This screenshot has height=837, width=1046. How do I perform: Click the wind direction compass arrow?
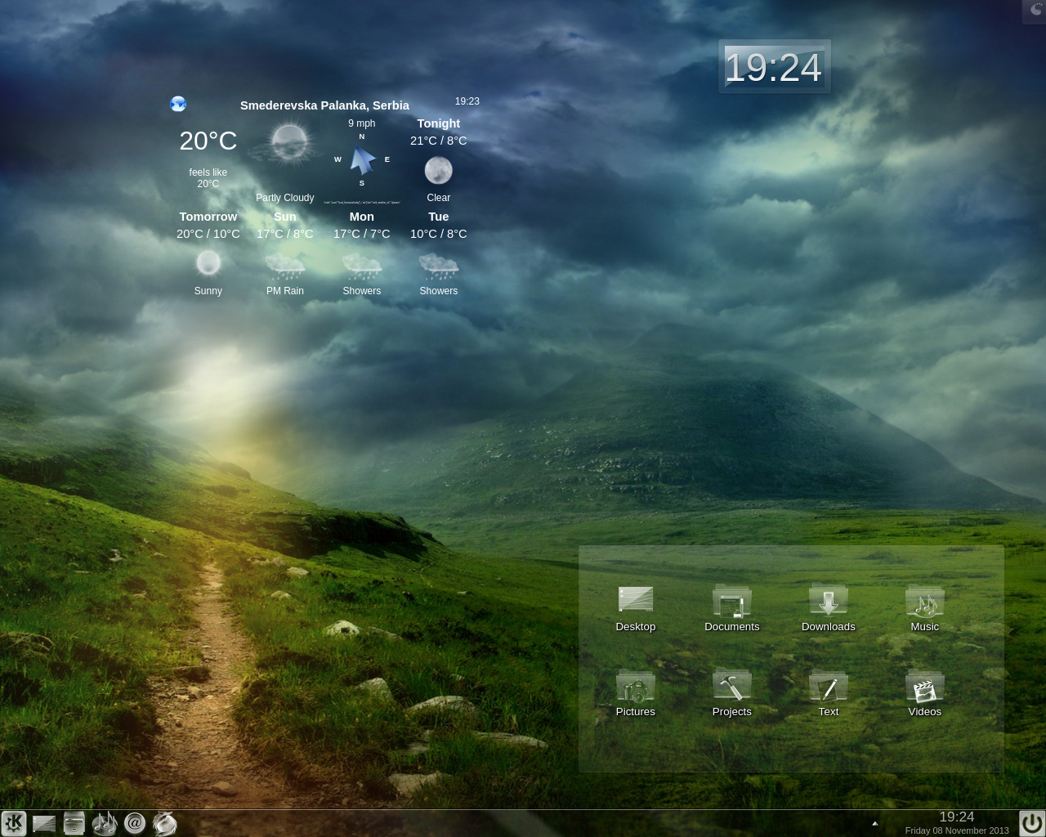pyautogui.click(x=362, y=160)
